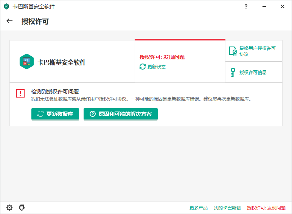Open settings via the gear icon
This screenshot has height=214, width=292.
[9, 208]
